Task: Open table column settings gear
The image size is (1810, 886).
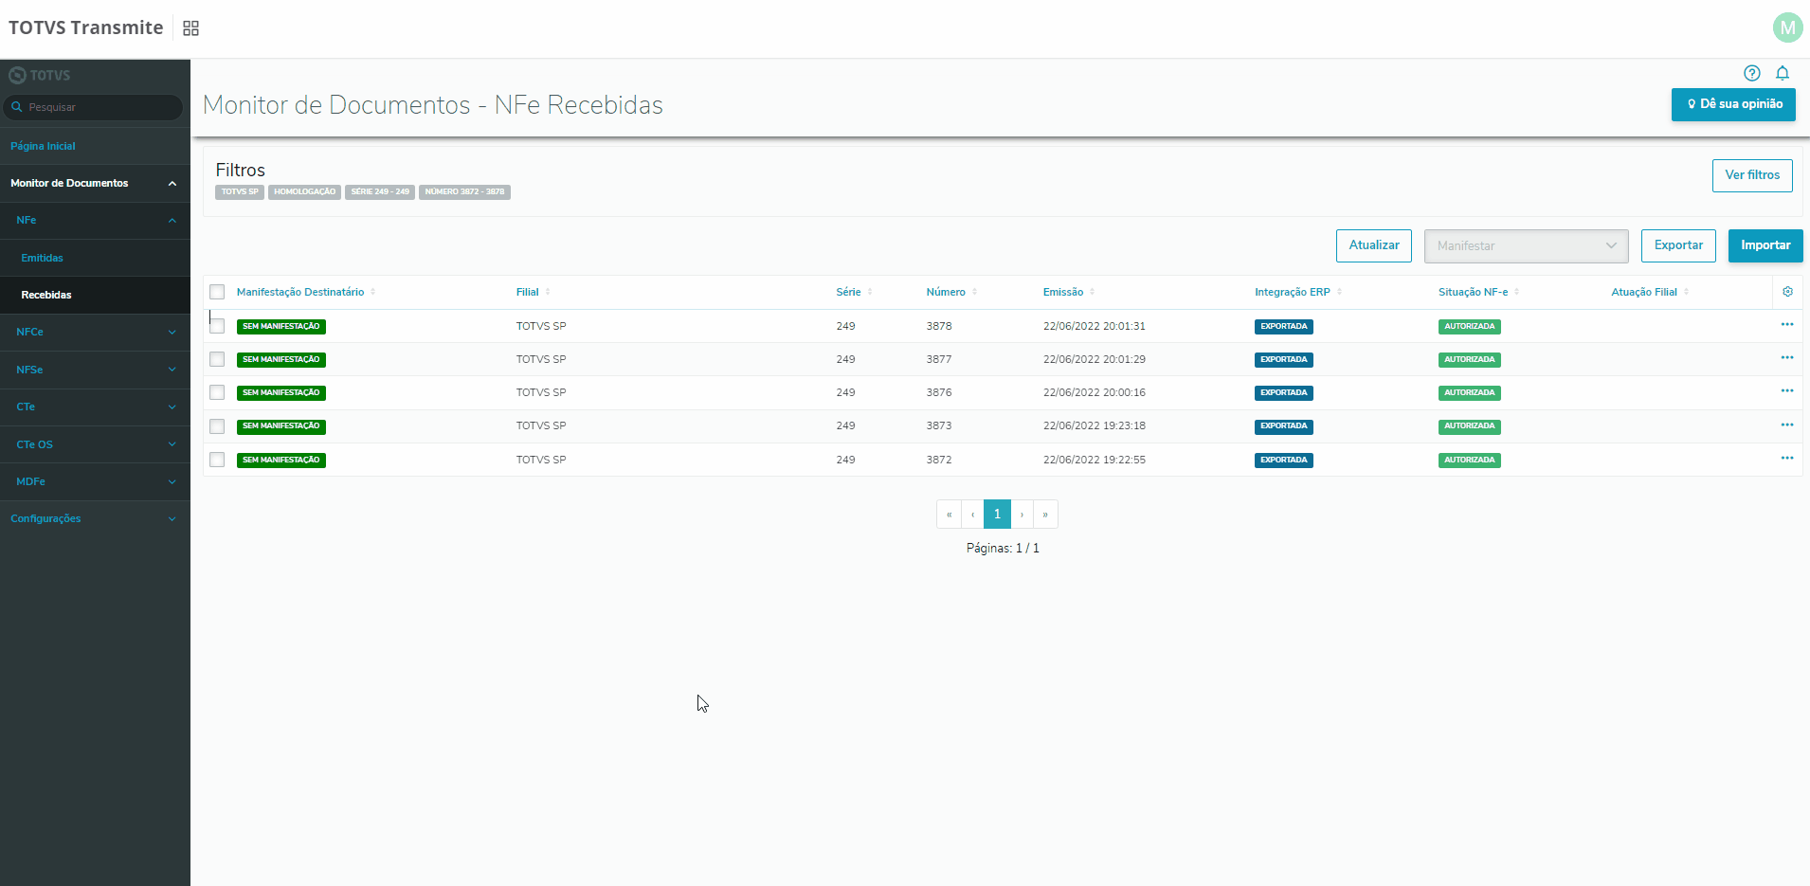Action: point(1787,292)
